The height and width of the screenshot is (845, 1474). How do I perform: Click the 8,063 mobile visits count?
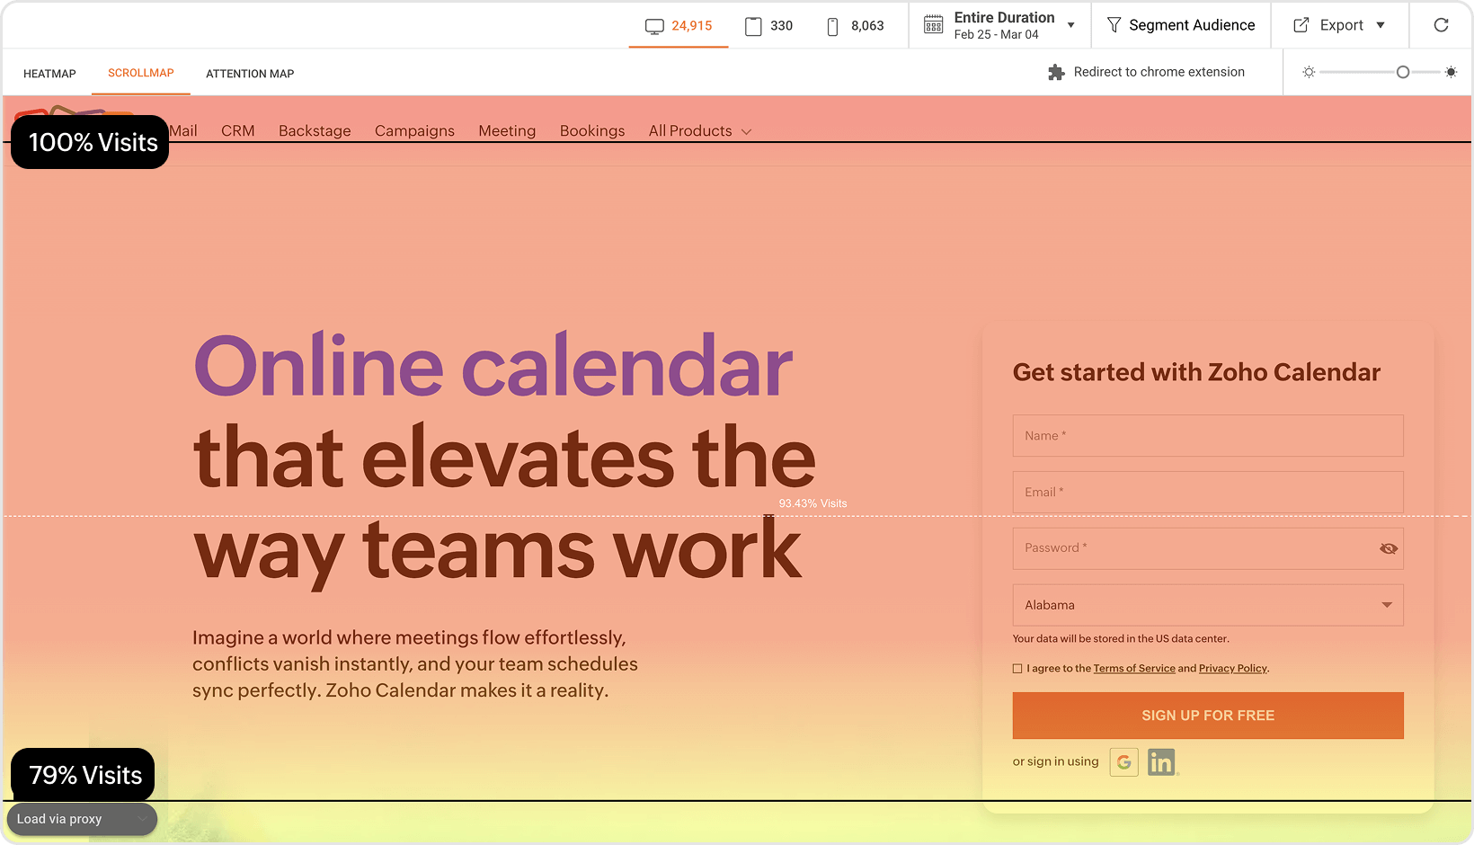[x=867, y=26]
